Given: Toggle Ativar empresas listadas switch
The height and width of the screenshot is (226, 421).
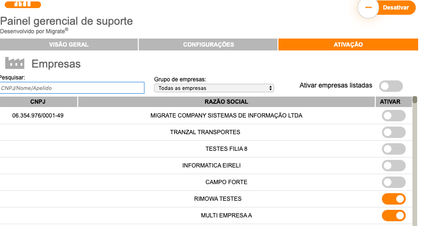Looking at the screenshot, I should [391, 86].
